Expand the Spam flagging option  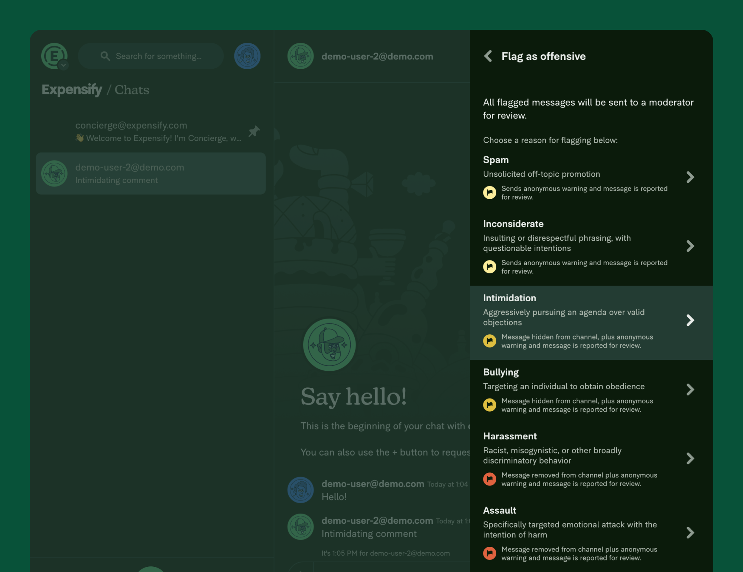click(x=690, y=177)
